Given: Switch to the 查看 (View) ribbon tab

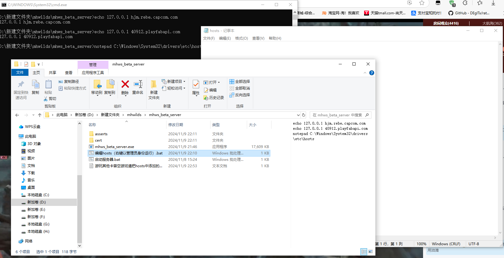Looking at the screenshot, I should click(x=69, y=73).
